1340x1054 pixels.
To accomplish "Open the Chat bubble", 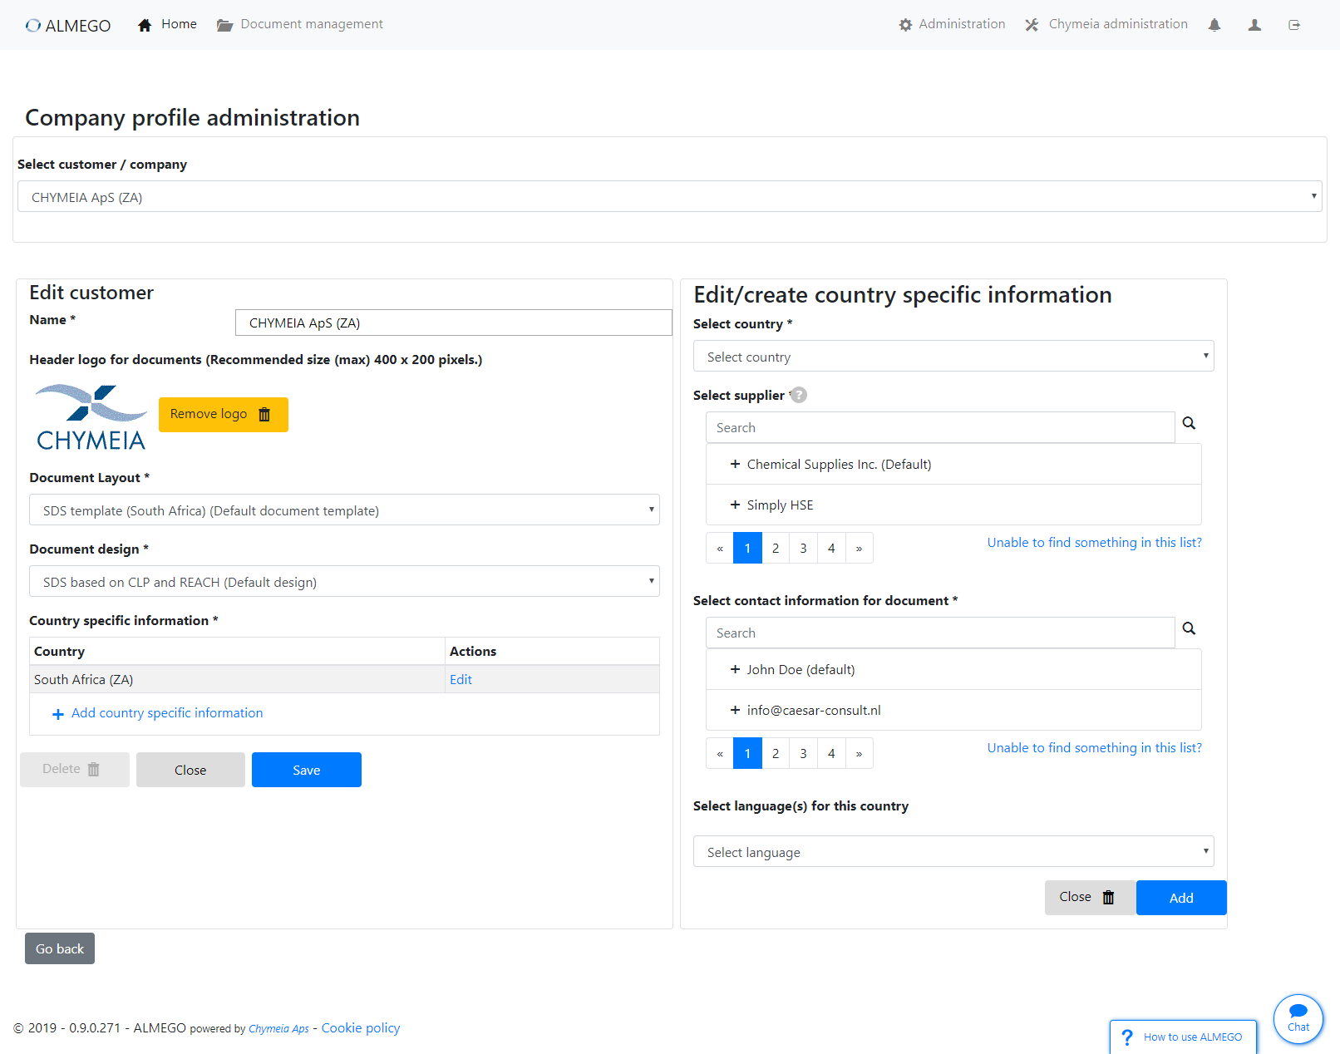I will (x=1298, y=1018).
